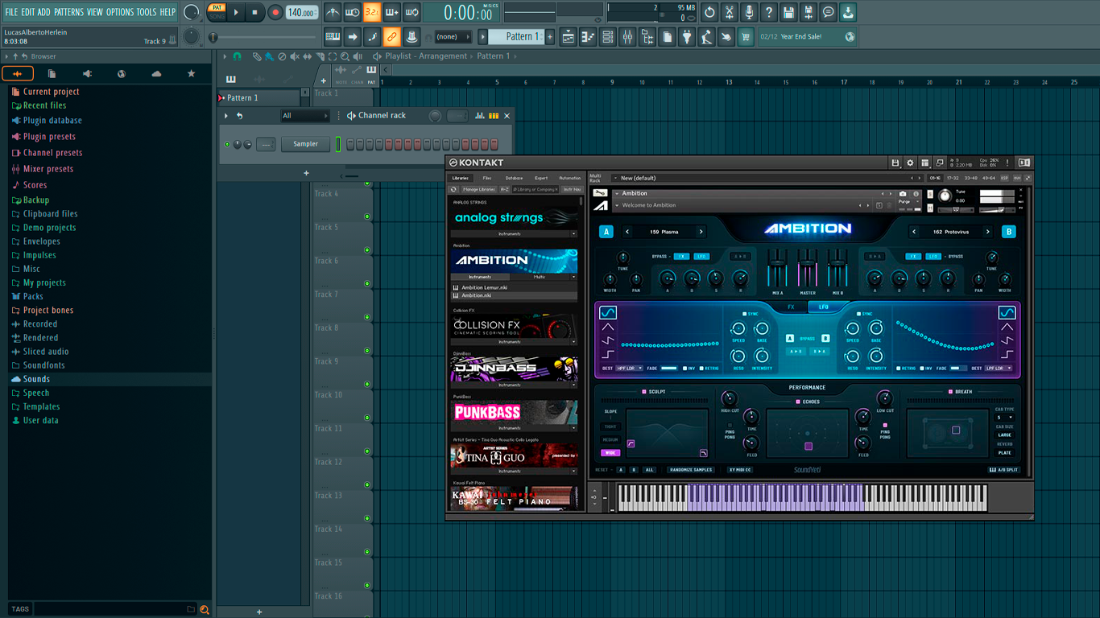
Task: Open the PATTERNS menu
Action: 68,12
